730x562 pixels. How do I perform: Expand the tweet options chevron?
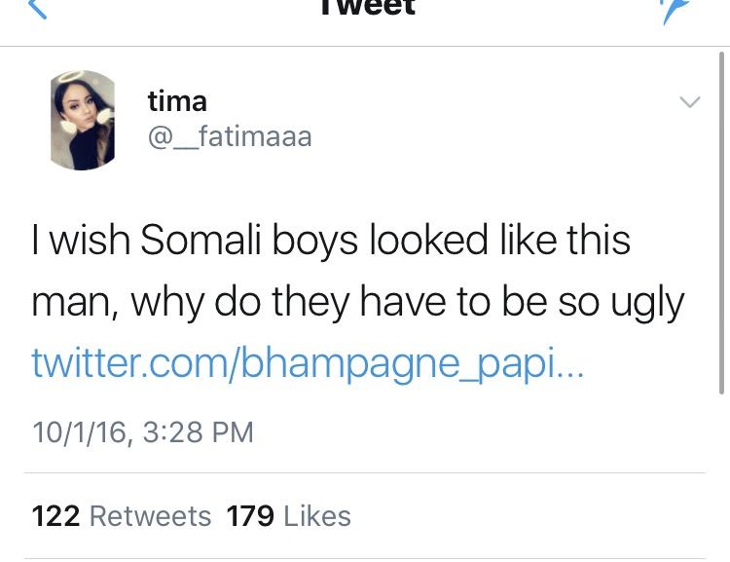tap(689, 101)
